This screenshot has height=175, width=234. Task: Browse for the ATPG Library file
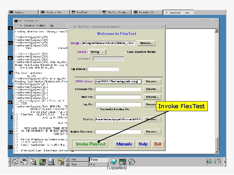[x=152, y=82]
